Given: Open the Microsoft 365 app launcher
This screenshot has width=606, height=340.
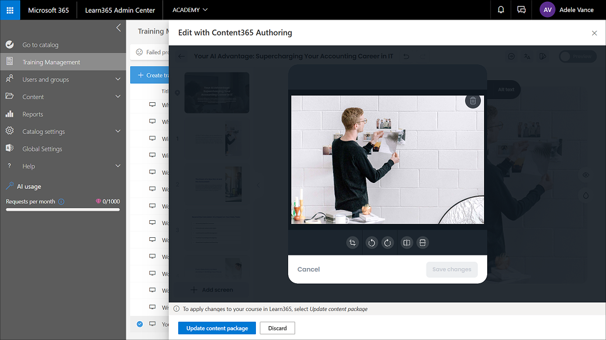Looking at the screenshot, I should pos(10,10).
